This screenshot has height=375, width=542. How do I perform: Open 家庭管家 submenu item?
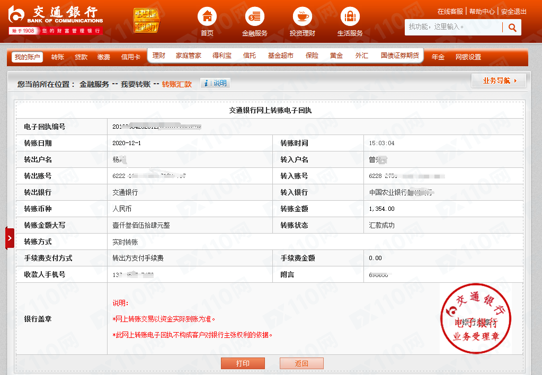click(x=189, y=56)
